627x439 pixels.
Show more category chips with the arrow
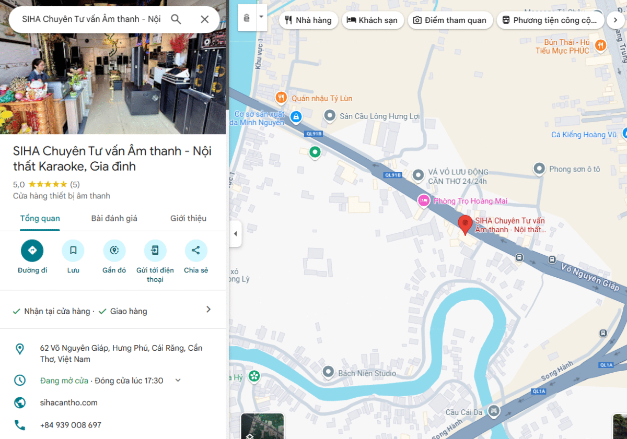616,20
